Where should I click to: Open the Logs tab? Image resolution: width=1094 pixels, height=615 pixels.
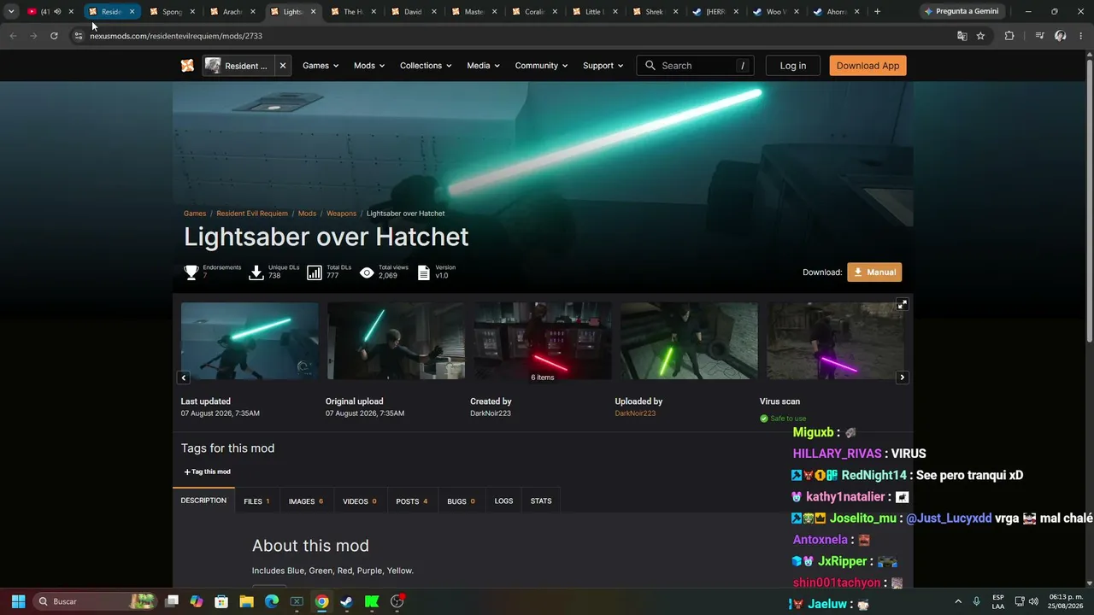(x=504, y=501)
